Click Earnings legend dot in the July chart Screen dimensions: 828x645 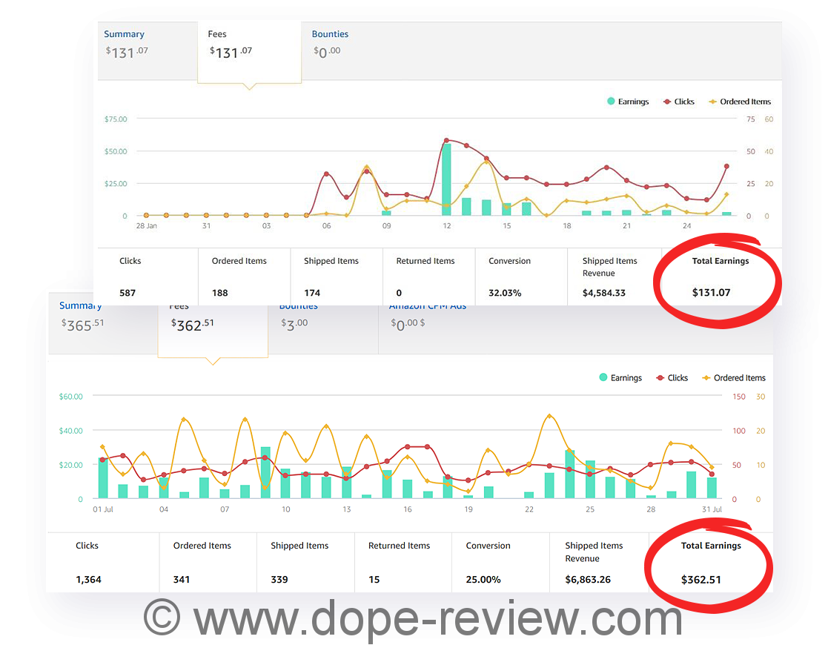pos(603,378)
